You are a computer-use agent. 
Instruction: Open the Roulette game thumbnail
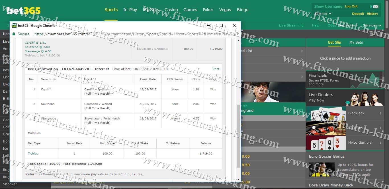(x=326, y=128)
